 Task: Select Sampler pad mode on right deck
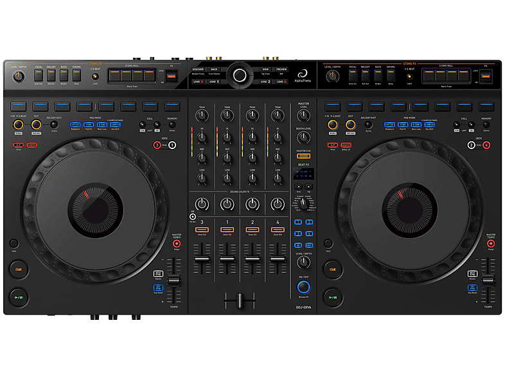430,125
